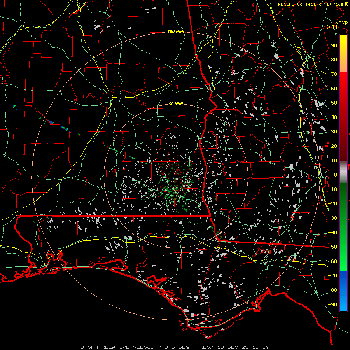Select the "0" value on velocity scale
This screenshot has height=350, width=350.
click(x=336, y=175)
